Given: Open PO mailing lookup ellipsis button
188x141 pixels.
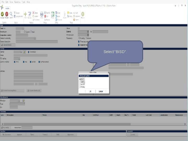Looking at the screenshot, I should pos(19,59).
